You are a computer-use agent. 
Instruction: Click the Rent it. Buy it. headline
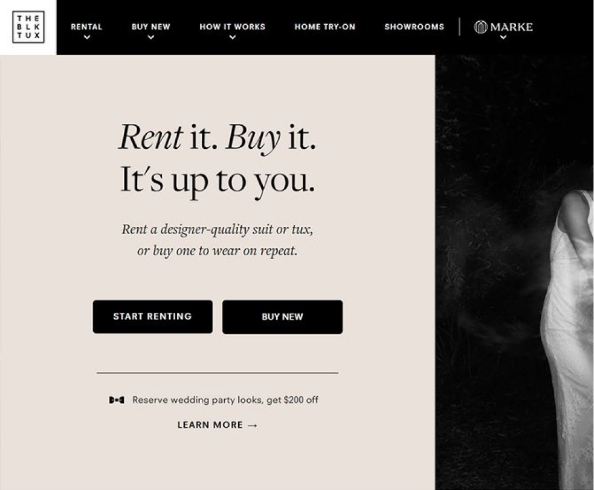218,137
